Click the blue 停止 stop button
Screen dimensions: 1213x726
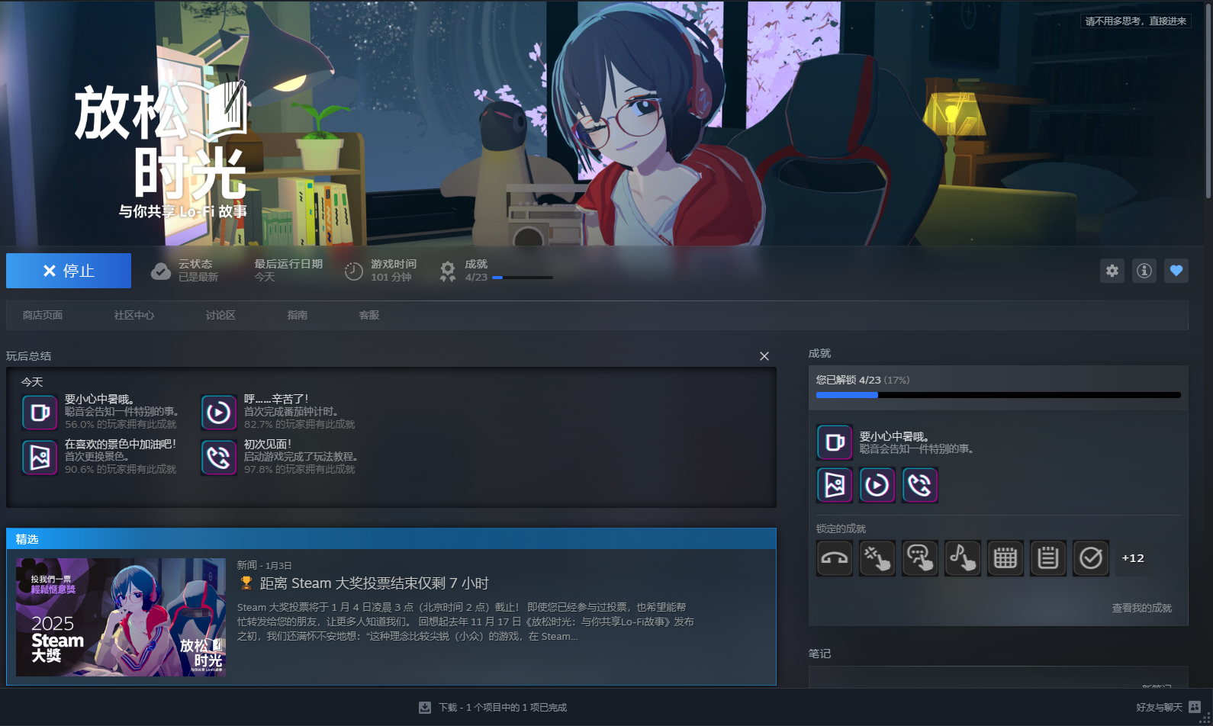(x=69, y=271)
